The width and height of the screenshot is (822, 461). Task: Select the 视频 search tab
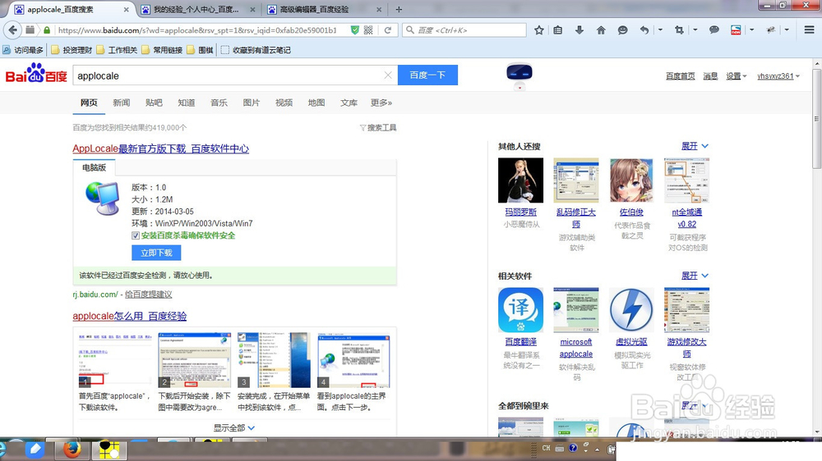tap(284, 103)
